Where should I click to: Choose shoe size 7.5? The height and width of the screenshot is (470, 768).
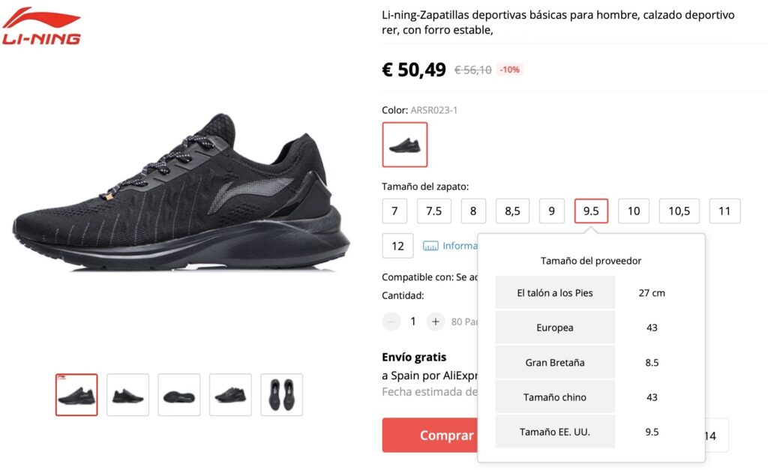point(433,211)
